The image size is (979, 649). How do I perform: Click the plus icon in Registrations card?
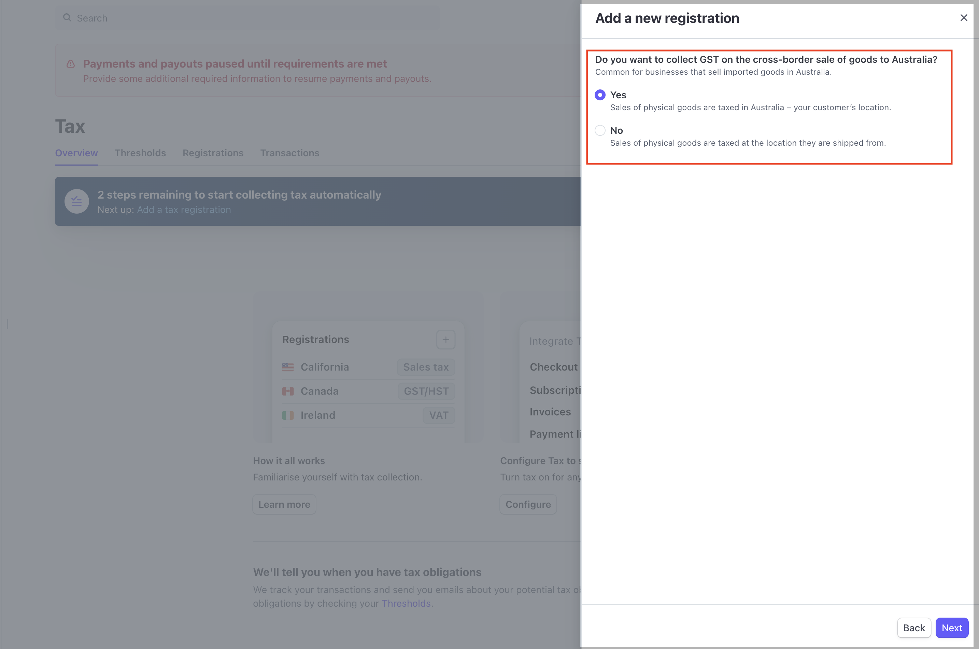click(x=445, y=340)
